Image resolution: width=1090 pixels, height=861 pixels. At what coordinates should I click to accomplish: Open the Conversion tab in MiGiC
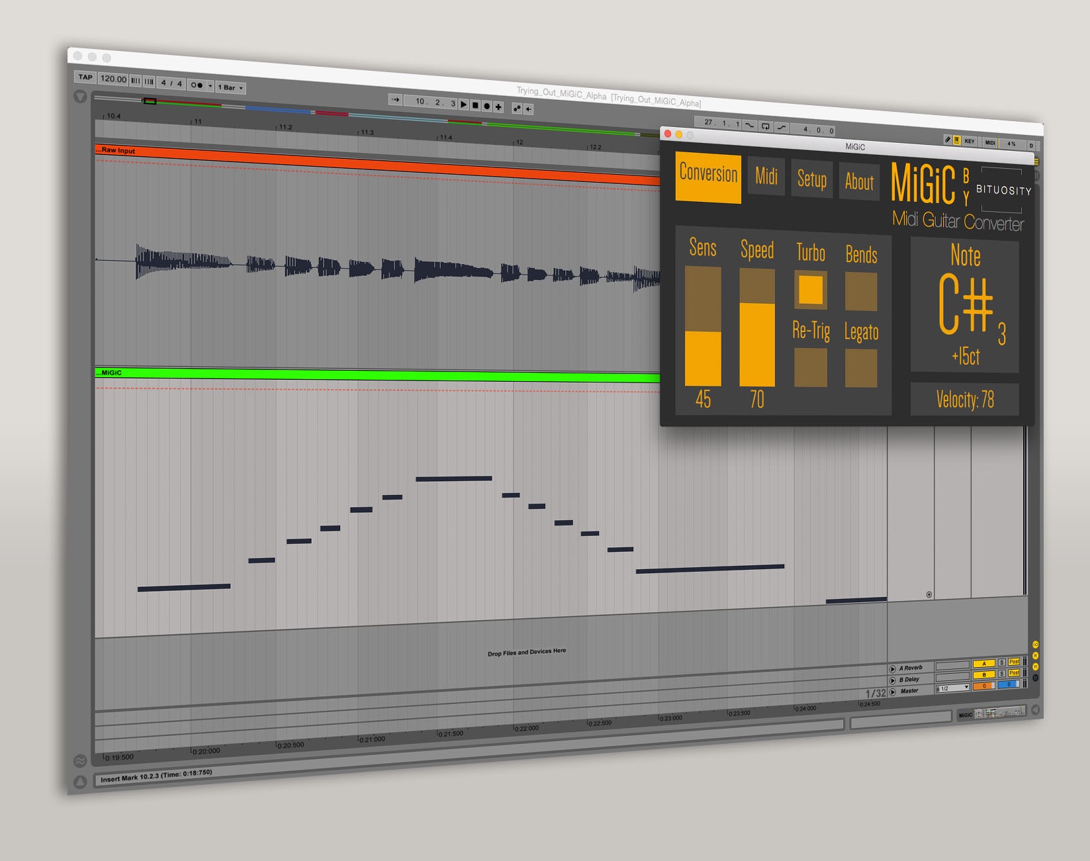[708, 177]
